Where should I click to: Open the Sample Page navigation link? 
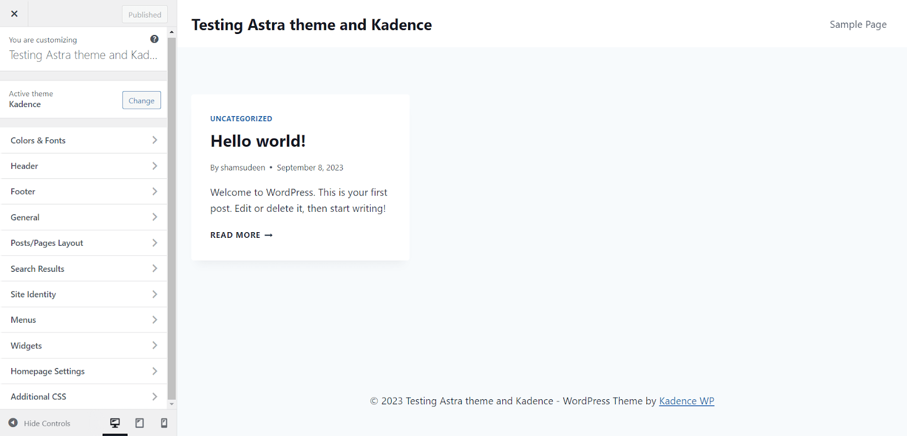tap(858, 24)
